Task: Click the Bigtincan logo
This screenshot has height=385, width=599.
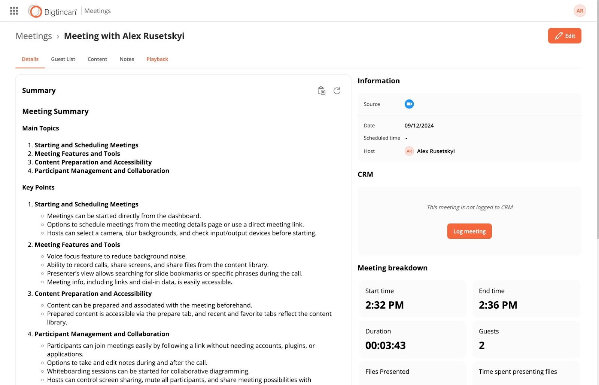Action: coord(52,11)
